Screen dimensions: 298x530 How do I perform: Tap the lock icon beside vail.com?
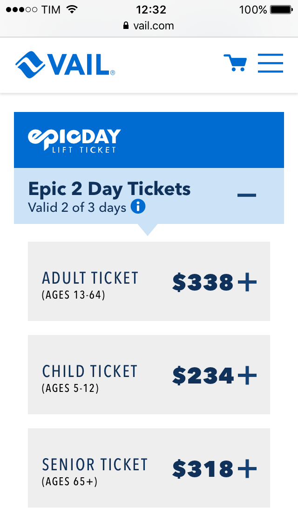click(126, 25)
